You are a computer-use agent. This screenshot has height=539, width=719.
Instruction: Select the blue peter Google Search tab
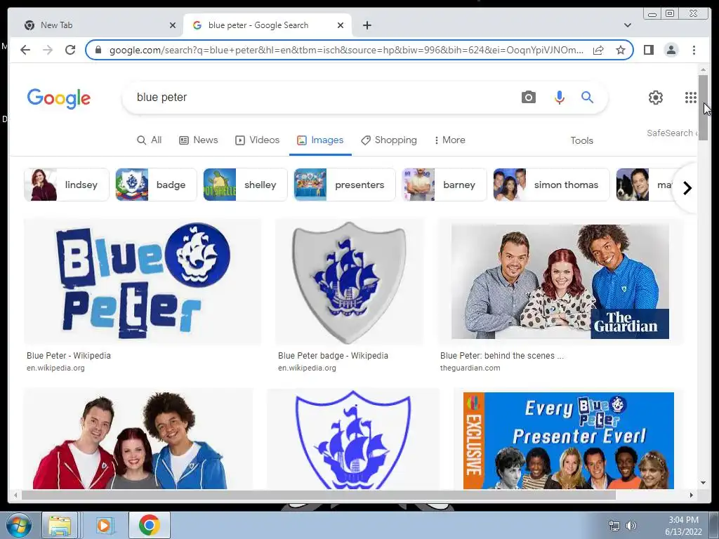click(x=268, y=25)
